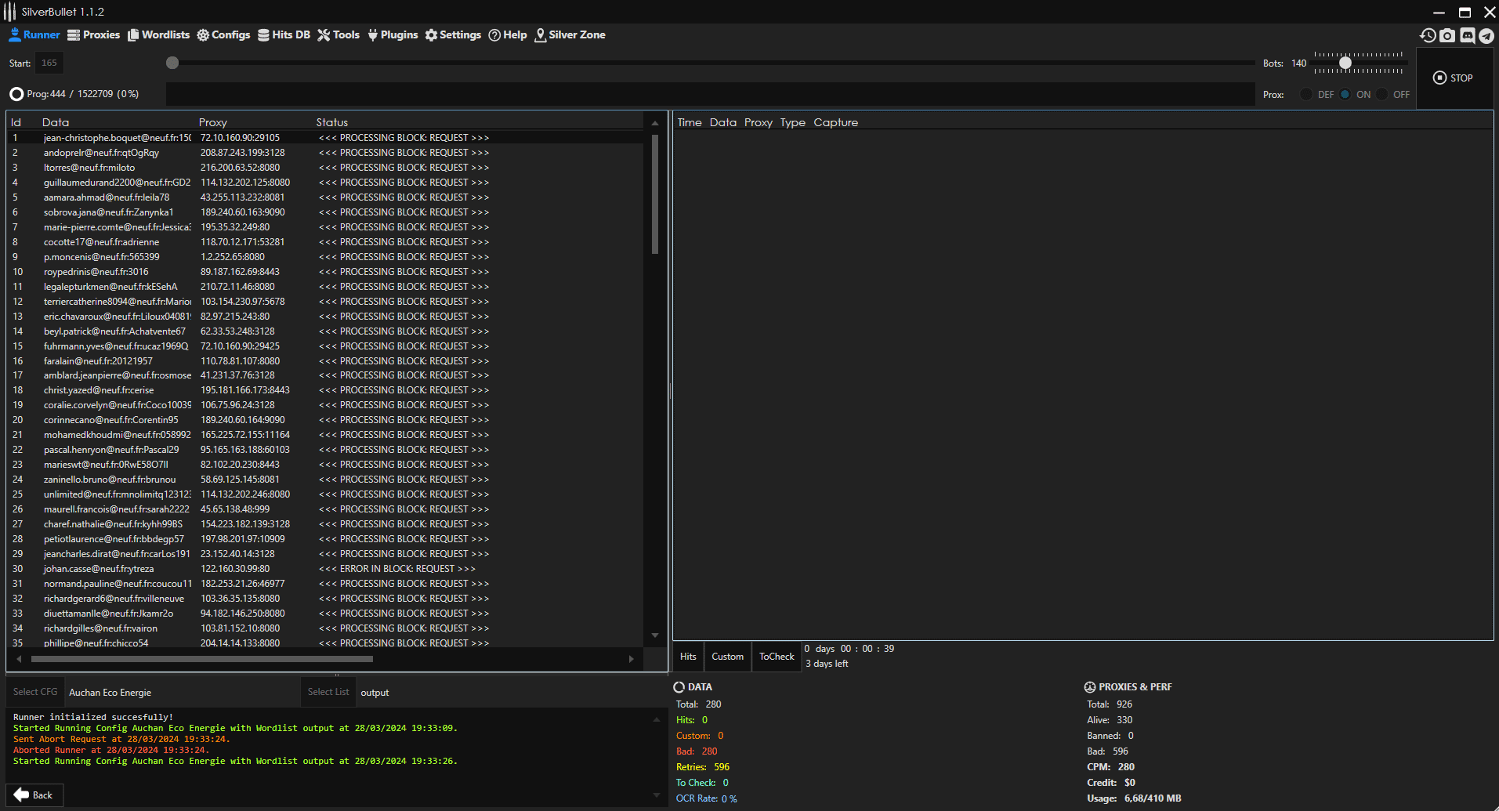Open the Plugins section
1499x811 pixels.
(393, 35)
